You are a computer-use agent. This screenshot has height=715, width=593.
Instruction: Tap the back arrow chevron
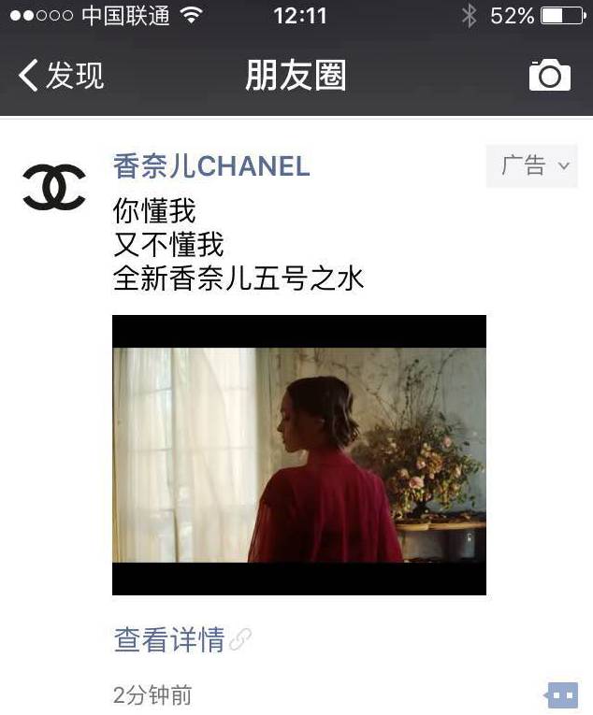pyautogui.click(x=28, y=76)
